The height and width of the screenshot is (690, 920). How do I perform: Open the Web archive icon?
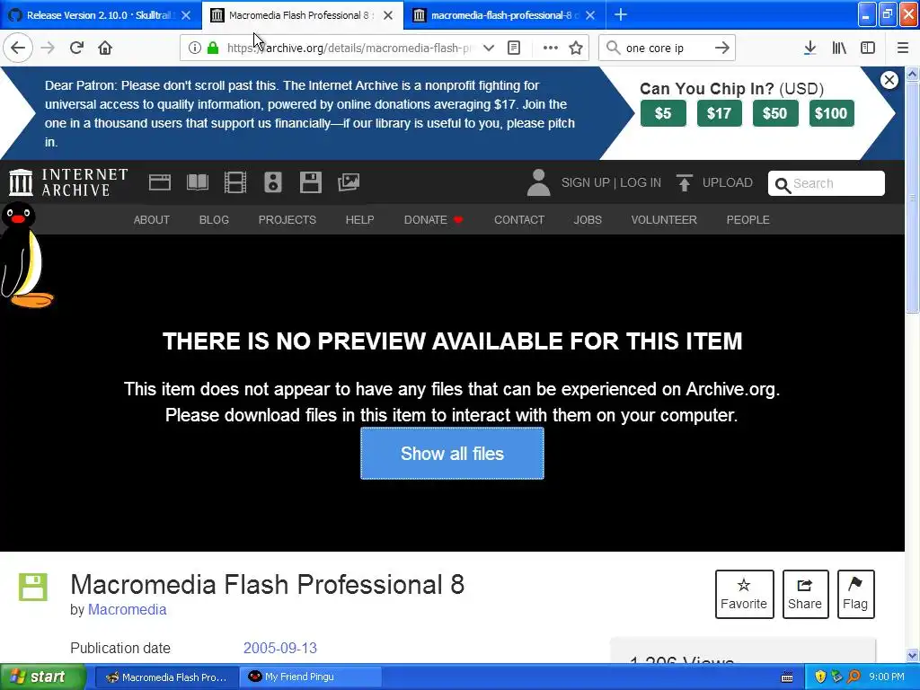click(x=160, y=182)
